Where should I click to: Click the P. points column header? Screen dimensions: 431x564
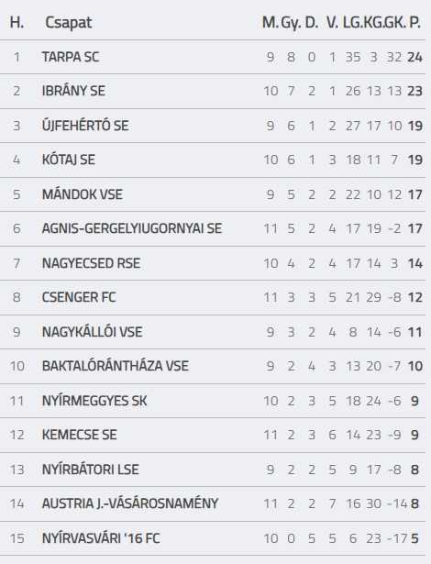point(414,22)
